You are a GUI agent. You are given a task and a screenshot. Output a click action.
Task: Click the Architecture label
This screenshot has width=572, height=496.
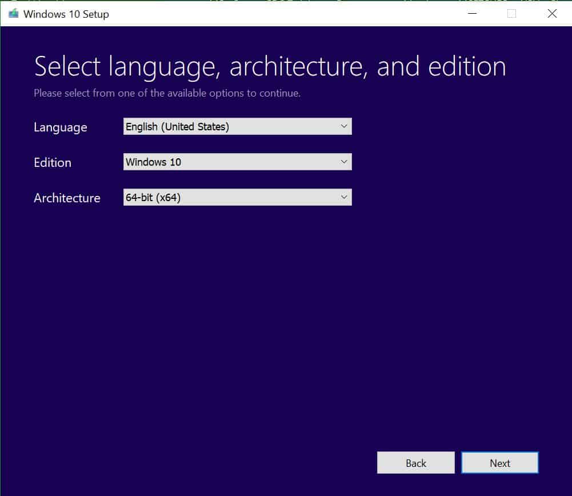click(67, 198)
